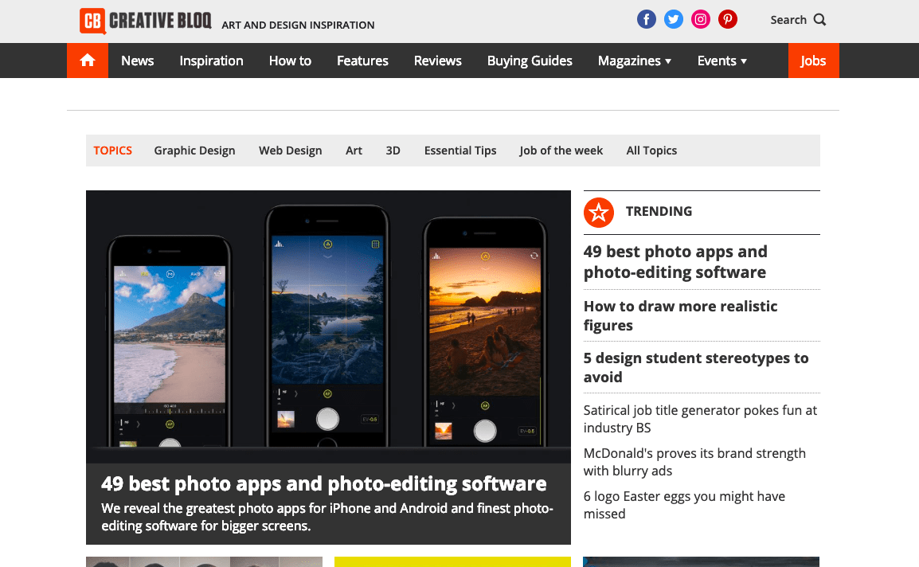Open the featured phone photo apps image
The image size is (919, 567).
[x=328, y=327]
